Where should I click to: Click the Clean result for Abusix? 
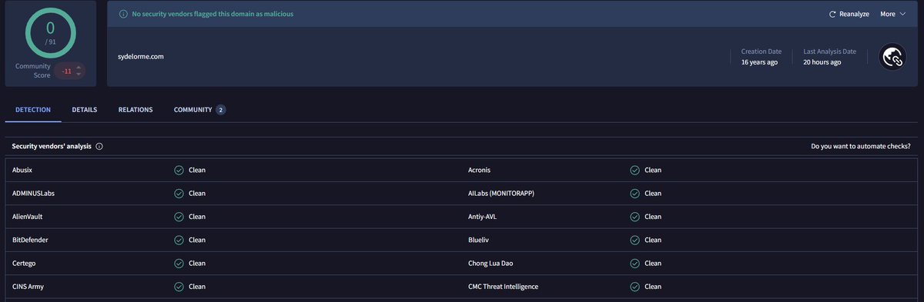tap(197, 170)
